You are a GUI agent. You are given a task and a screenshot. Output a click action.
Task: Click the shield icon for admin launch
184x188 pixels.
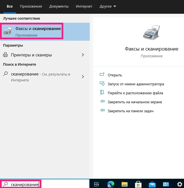click(102, 83)
